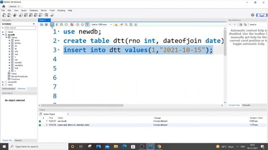Viewport: 268px width, 150px height.
Task: Click Open SQL script icon in main toolbar
Action: 9,15
